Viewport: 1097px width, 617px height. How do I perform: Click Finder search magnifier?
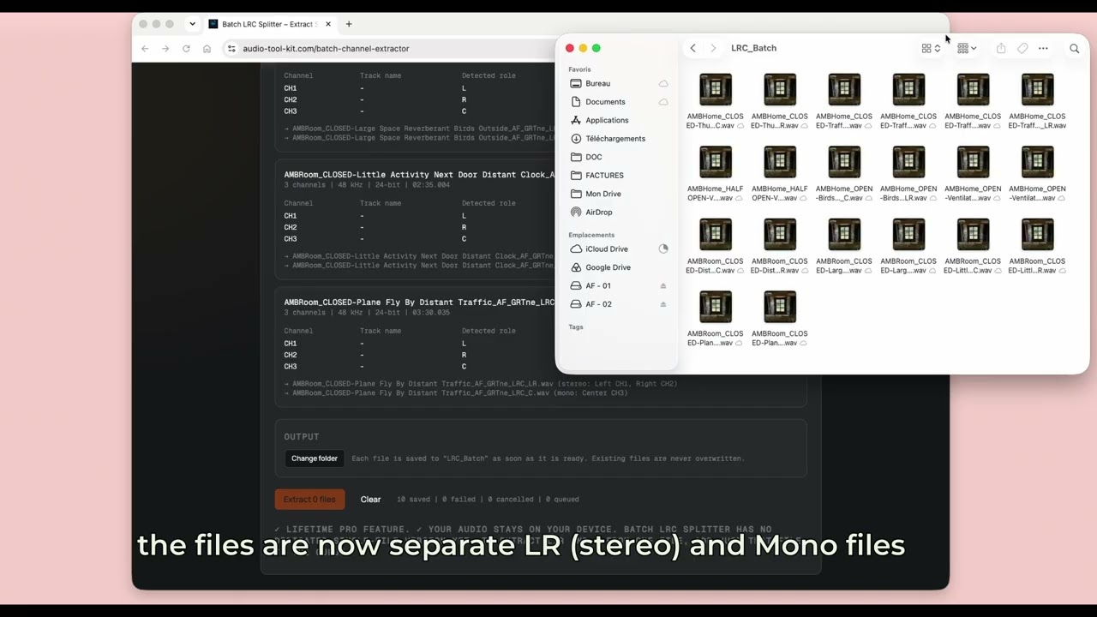(1074, 49)
